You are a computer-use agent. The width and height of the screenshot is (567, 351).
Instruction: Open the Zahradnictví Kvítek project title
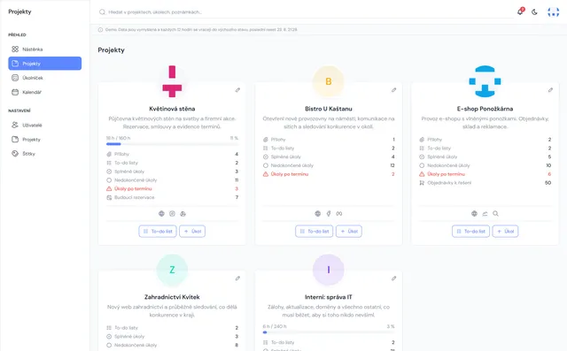(x=172, y=297)
